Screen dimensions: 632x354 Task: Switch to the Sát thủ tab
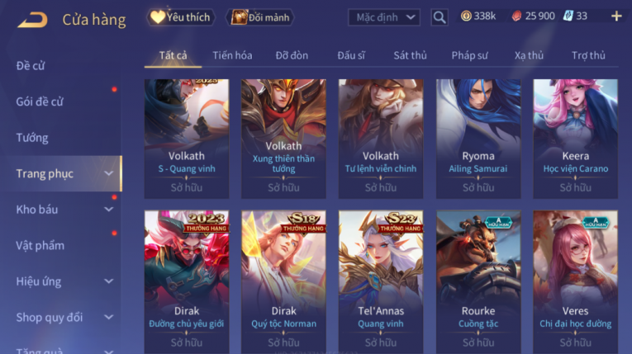(410, 55)
